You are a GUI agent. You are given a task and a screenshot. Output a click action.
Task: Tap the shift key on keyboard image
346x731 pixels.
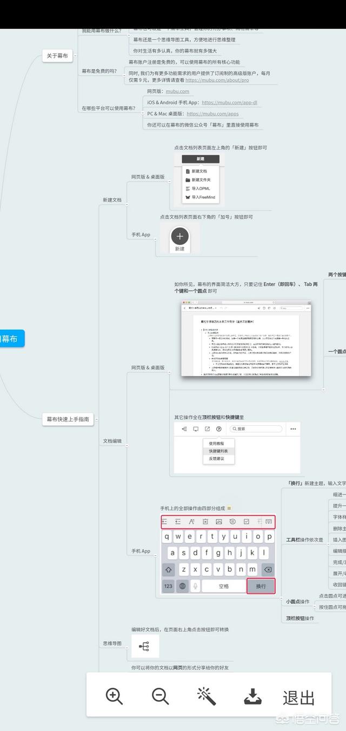[169, 570]
